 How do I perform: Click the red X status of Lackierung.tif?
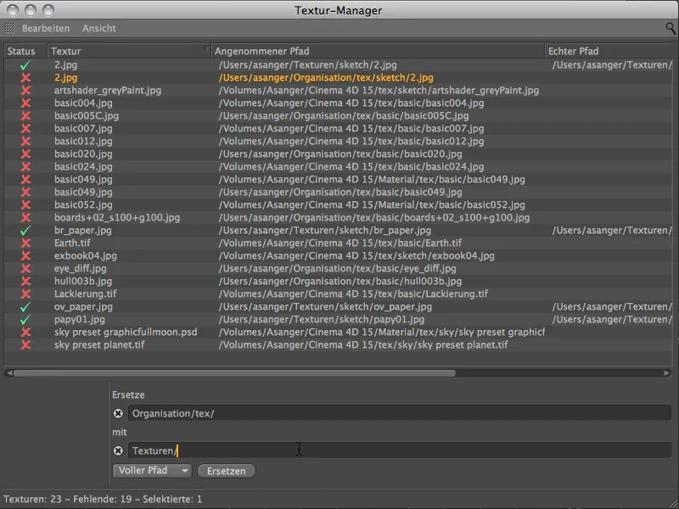[x=26, y=294]
